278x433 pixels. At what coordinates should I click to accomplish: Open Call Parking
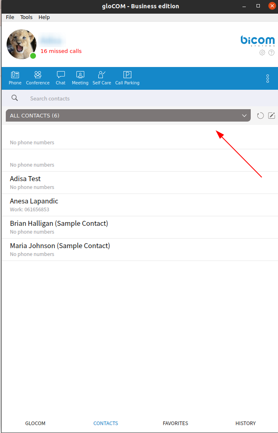(127, 78)
